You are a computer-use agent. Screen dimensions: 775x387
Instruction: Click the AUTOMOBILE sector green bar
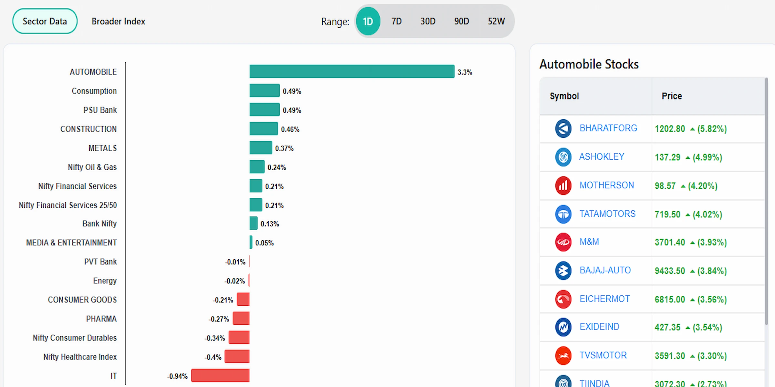[352, 72]
